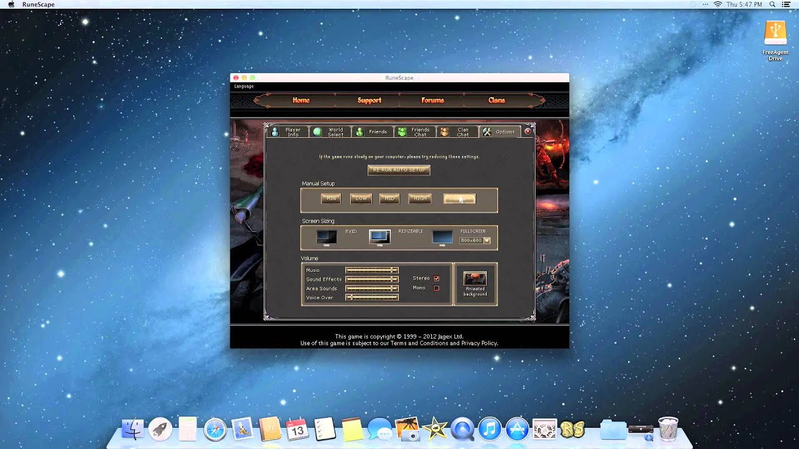
Task: Open the Language menu
Action: [244, 86]
